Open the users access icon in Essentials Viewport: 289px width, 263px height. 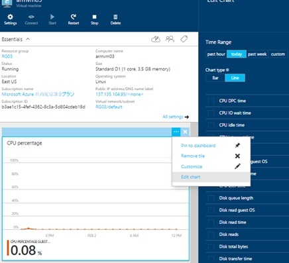point(170,39)
